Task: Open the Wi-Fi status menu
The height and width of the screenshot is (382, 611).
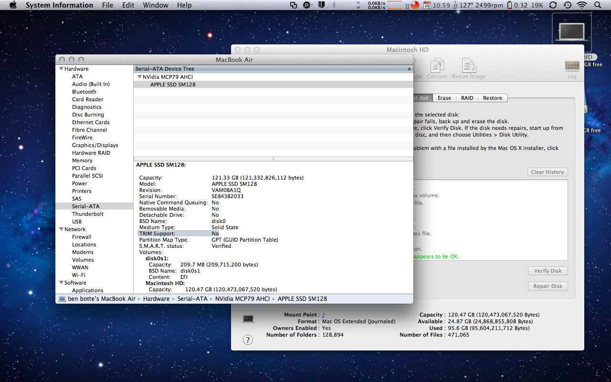Action: [582, 5]
